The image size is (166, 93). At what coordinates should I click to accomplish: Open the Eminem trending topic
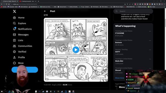point(119,42)
